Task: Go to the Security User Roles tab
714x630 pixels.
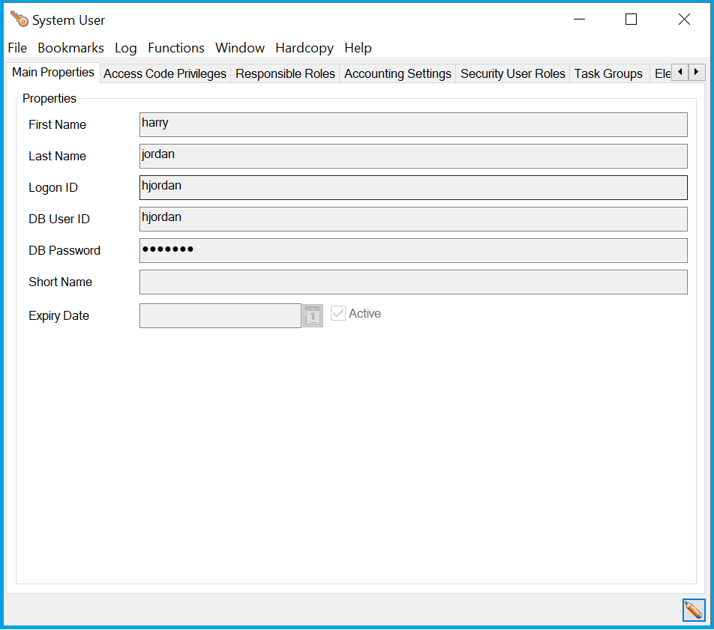Action: tap(512, 73)
